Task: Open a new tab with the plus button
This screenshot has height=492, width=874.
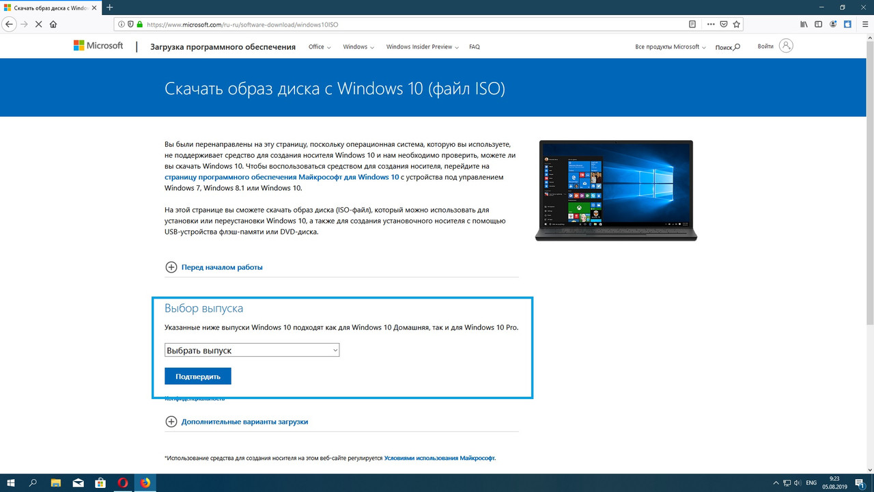Action: tap(110, 7)
